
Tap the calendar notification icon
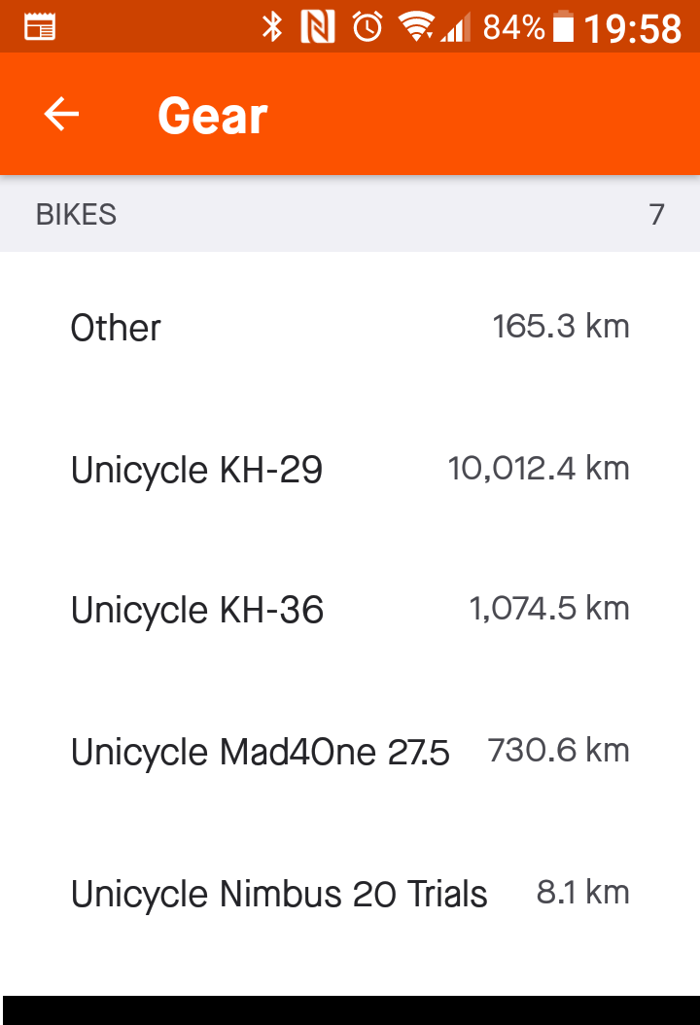[40, 27]
